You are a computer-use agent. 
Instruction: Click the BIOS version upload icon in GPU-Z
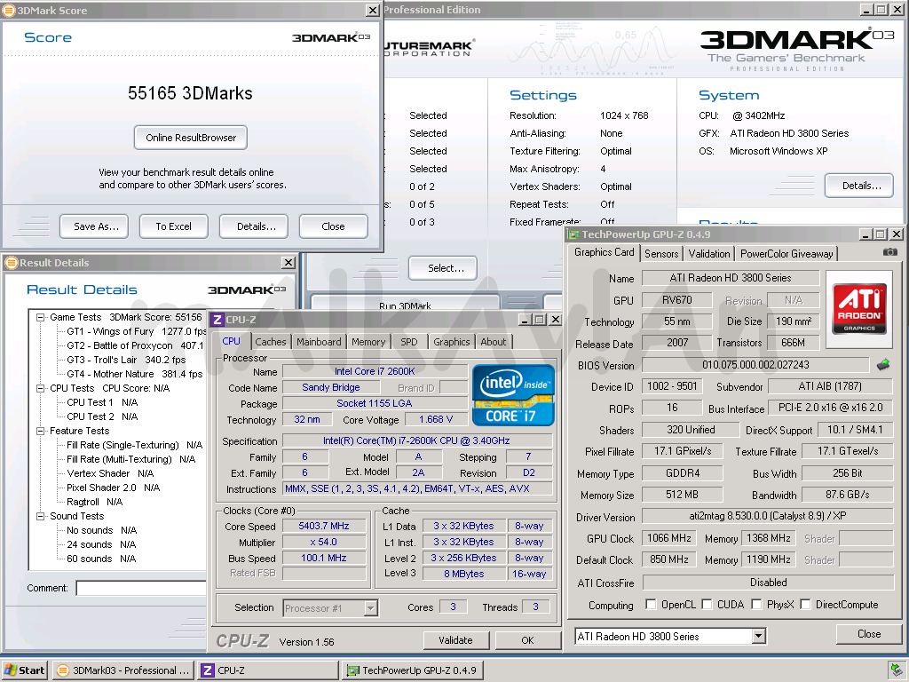[883, 365]
